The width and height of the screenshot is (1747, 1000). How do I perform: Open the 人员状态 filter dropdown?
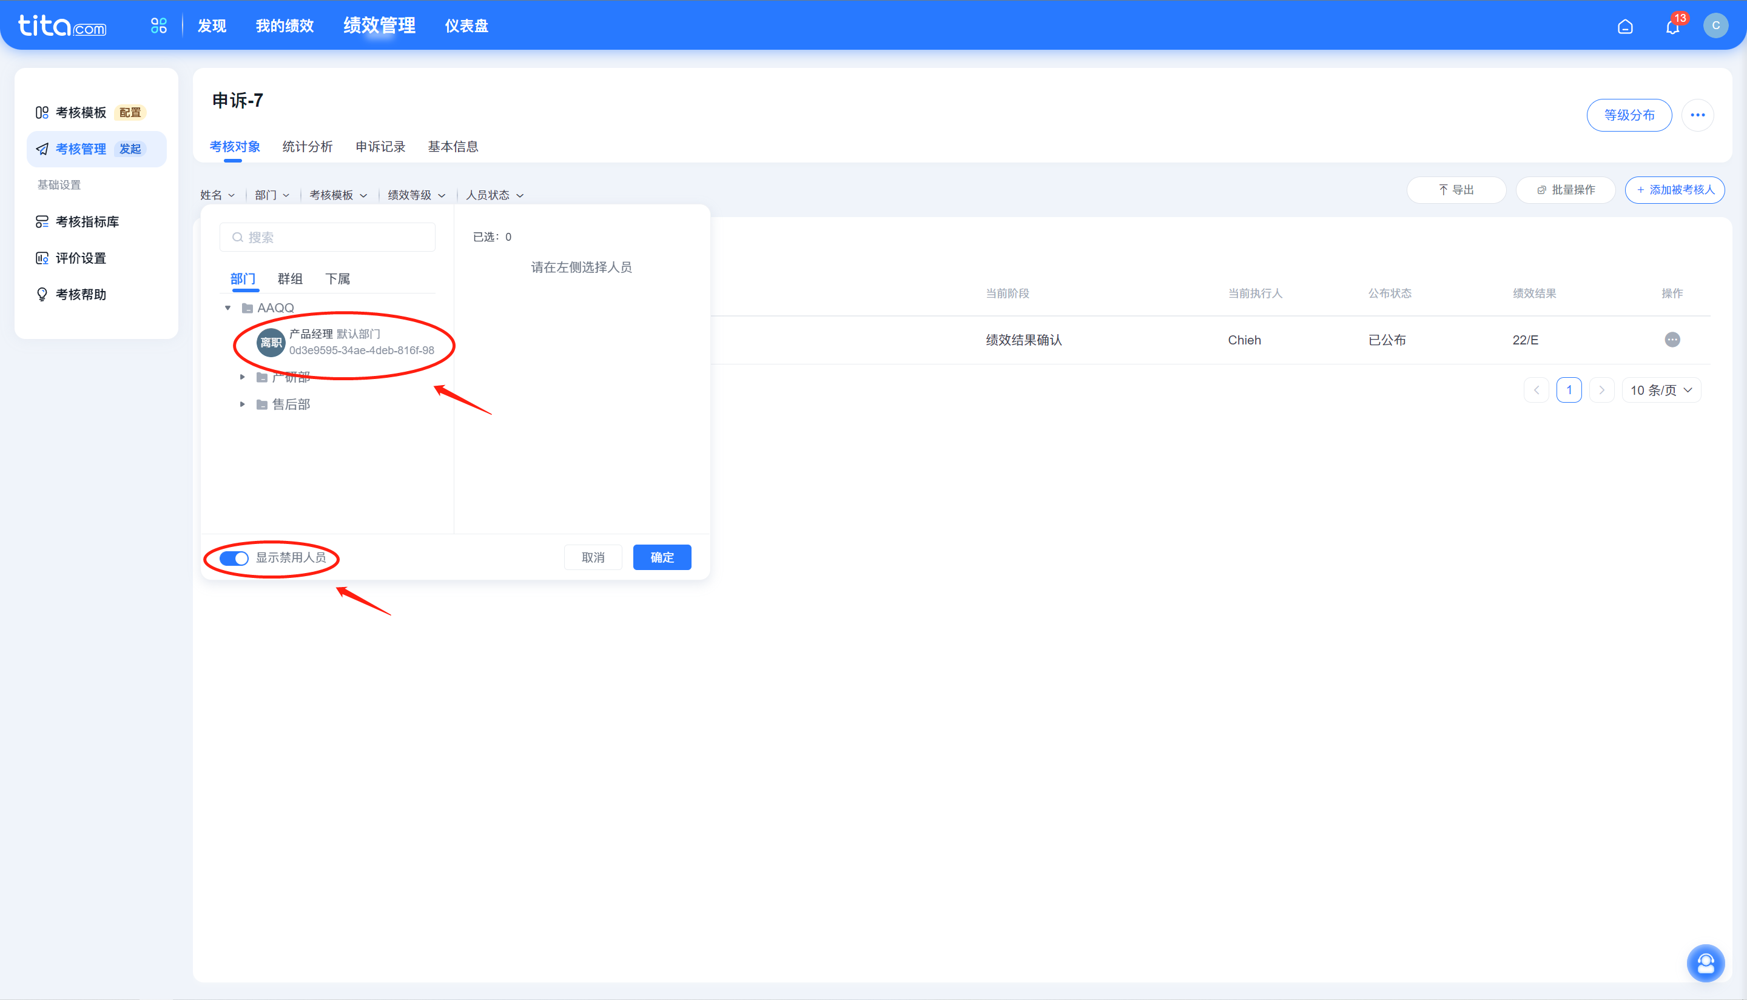point(494,196)
